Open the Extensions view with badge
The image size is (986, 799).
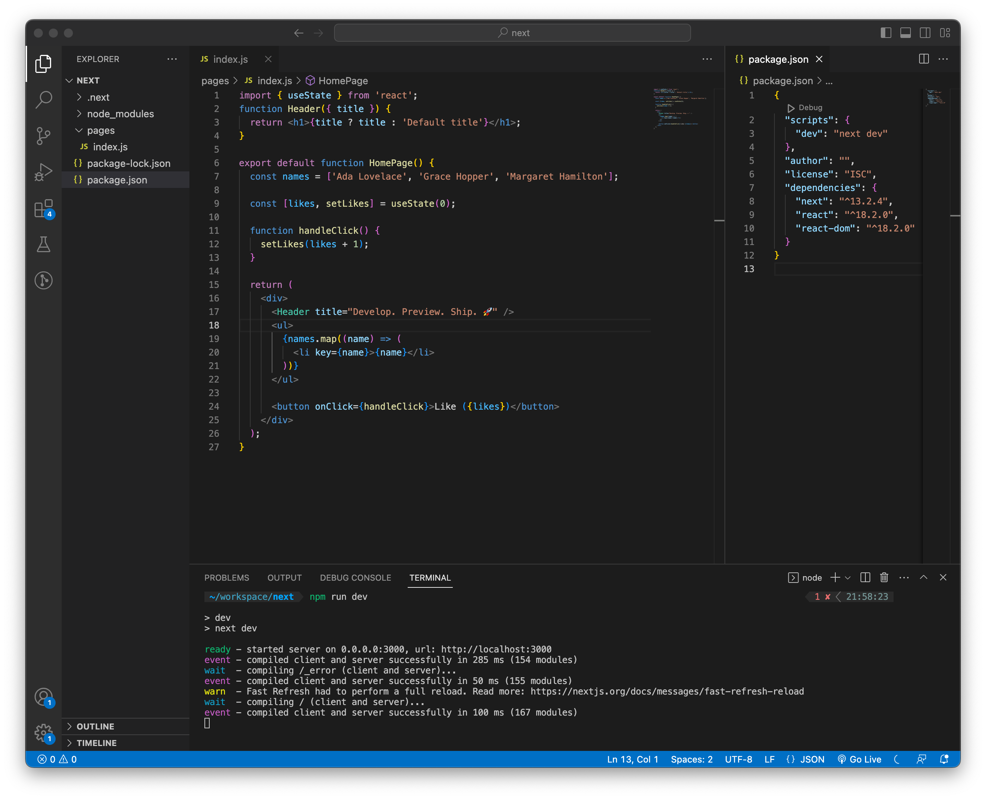click(44, 209)
